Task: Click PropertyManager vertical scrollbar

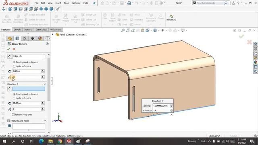Action: pyautogui.click(x=49, y=79)
